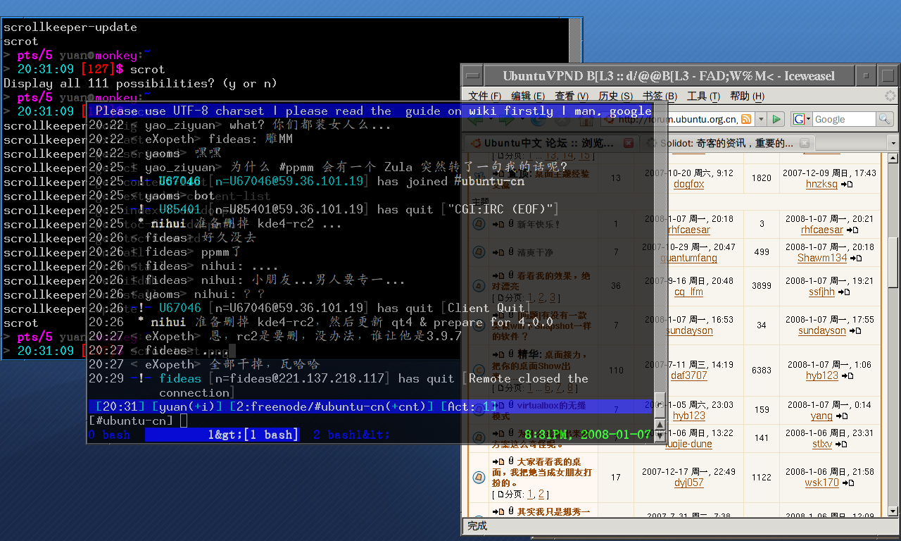Open the 文件 menu in Iceweasel

[x=485, y=96]
